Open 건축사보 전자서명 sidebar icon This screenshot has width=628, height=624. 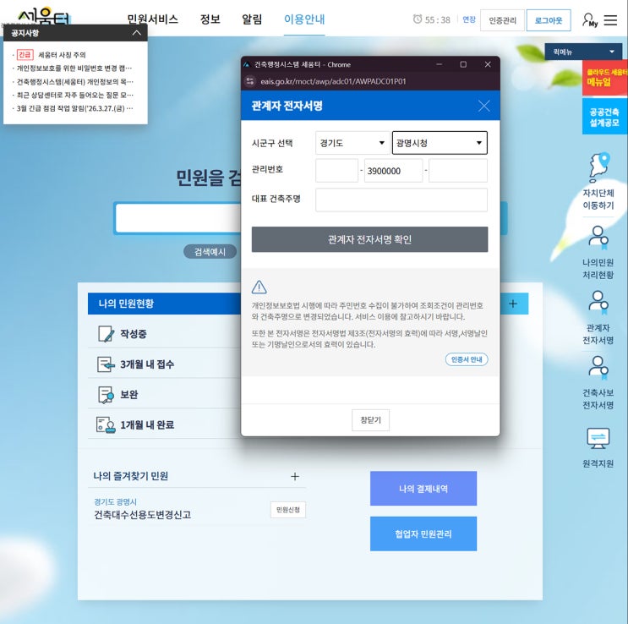pyautogui.click(x=598, y=367)
